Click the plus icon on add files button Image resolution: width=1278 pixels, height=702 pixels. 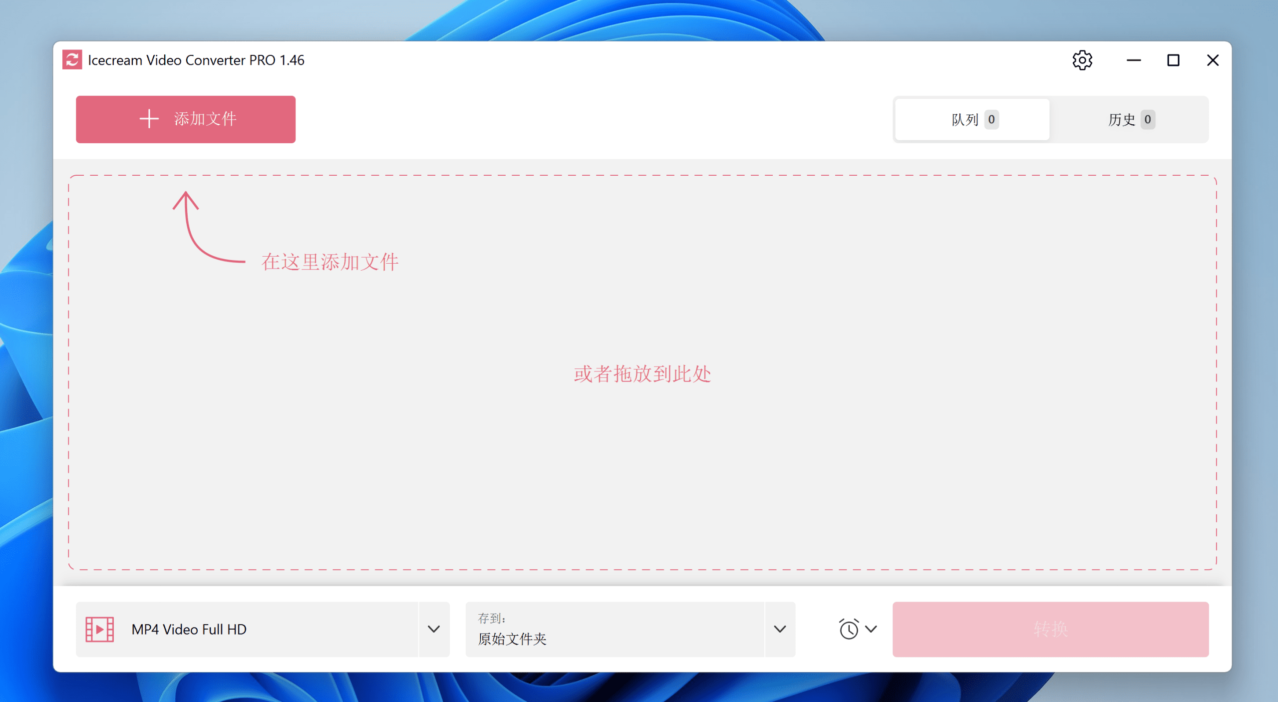pyautogui.click(x=149, y=119)
